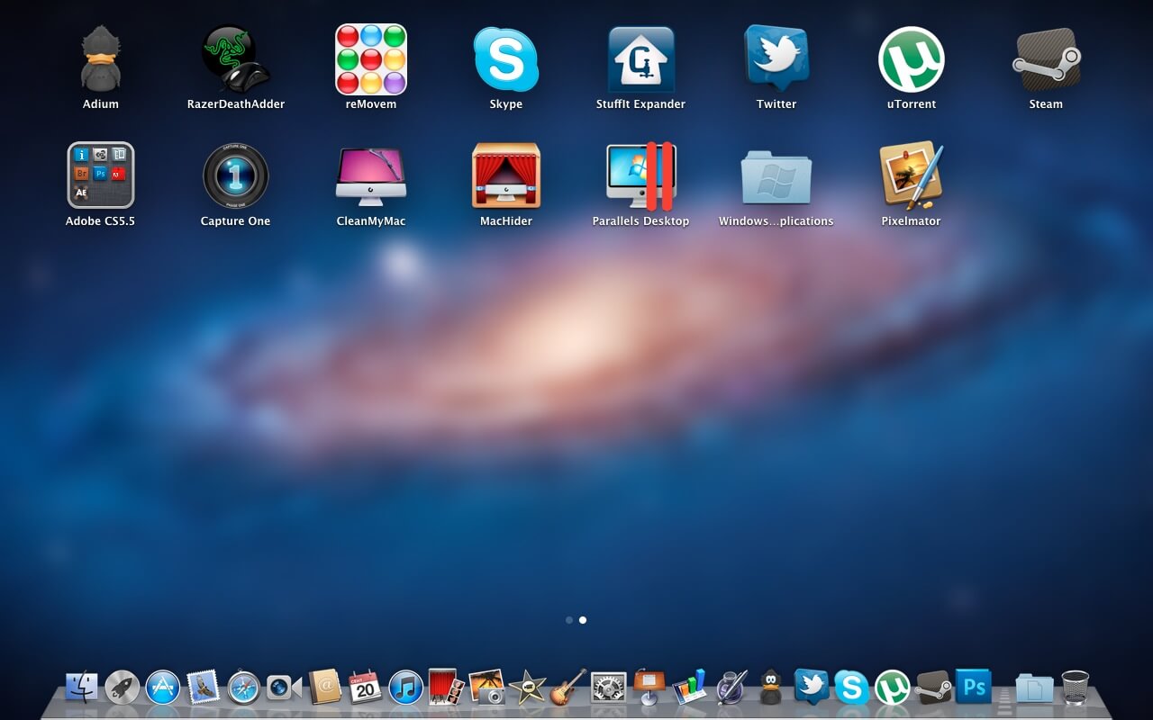The width and height of the screenshot is (1153, 720).
Task: Open the reMovem game
Action: tap(371, 59)
